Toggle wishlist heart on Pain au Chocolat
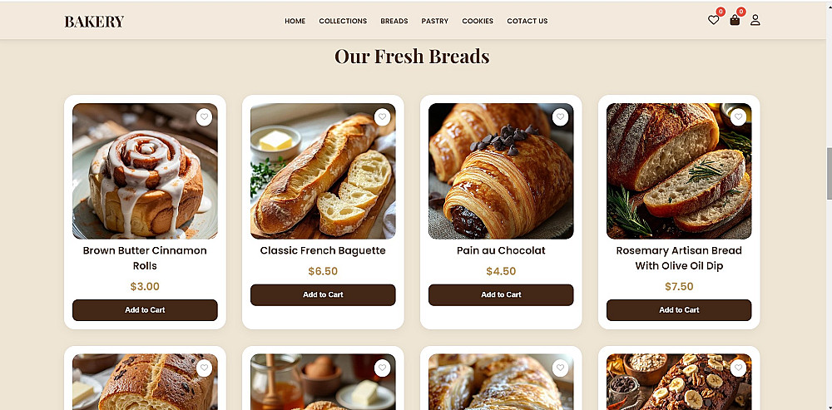This screenshot has width=832, height=410. click(560, 117)
